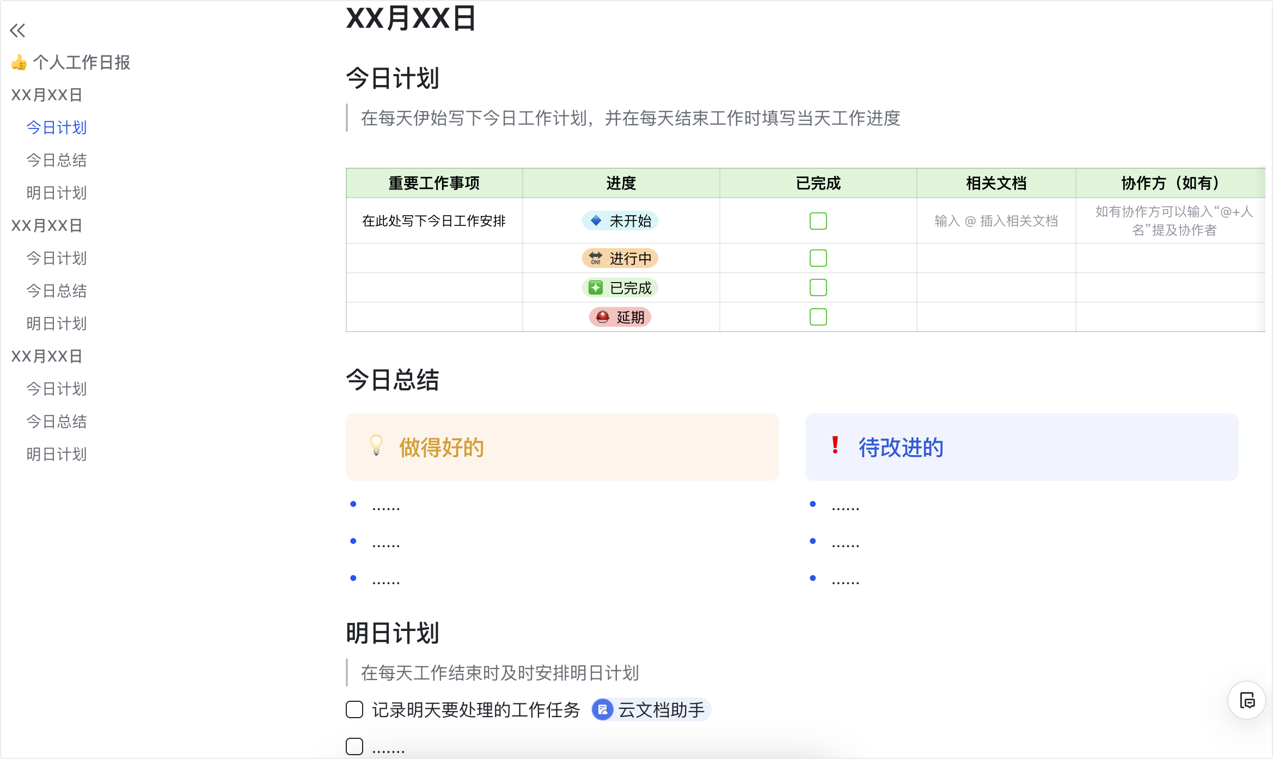The height and width of the screenshot is (759, 1273).
Task: Open the 未开始 progress dropdown options
Action: point(620,221)
